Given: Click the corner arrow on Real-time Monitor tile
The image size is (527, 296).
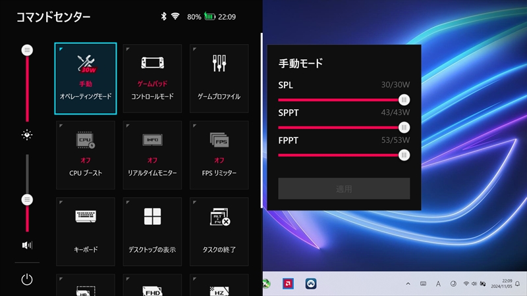Looking at the screenshot, I should [128, 126].
